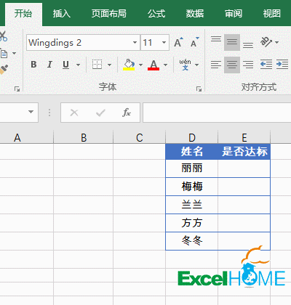The width and height of the screenshot is (291, 305).
Task: Click the Cut scissors icon
Action: 3,36
